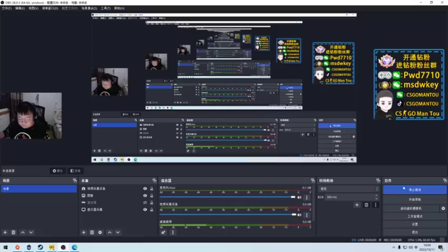
Task: Move the selected source up
Action: (x=109, y=232)
